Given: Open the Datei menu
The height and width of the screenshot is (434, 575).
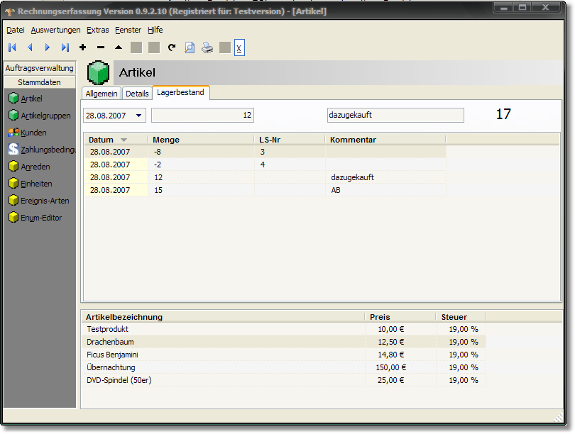Looking at the screenshot, I should coord(16,30).
